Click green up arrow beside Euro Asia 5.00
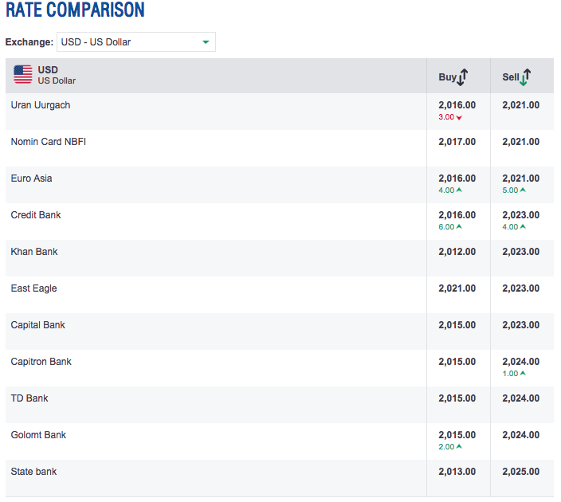Image resolution: width=561 pixels, height=502 pixels. (523, 190)
